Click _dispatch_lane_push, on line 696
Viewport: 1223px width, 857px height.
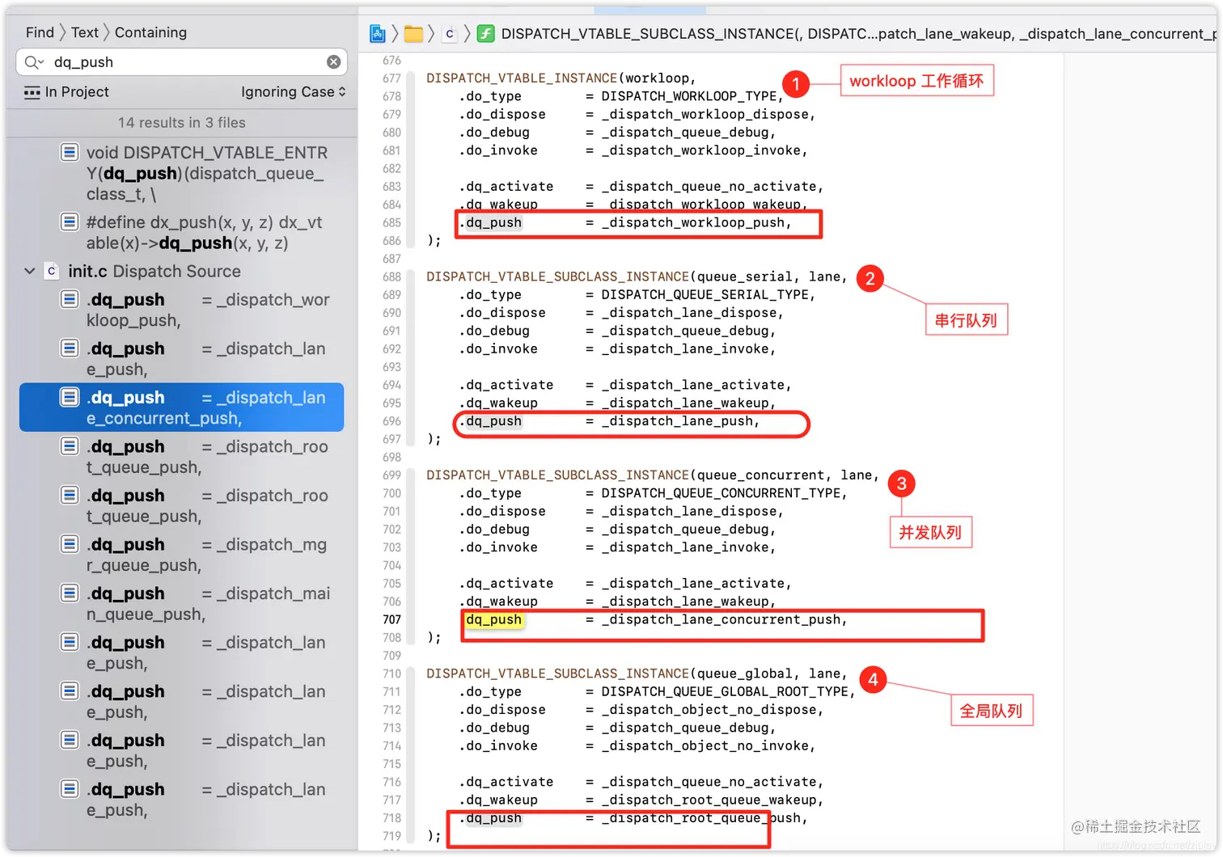(x=680, y=421)
